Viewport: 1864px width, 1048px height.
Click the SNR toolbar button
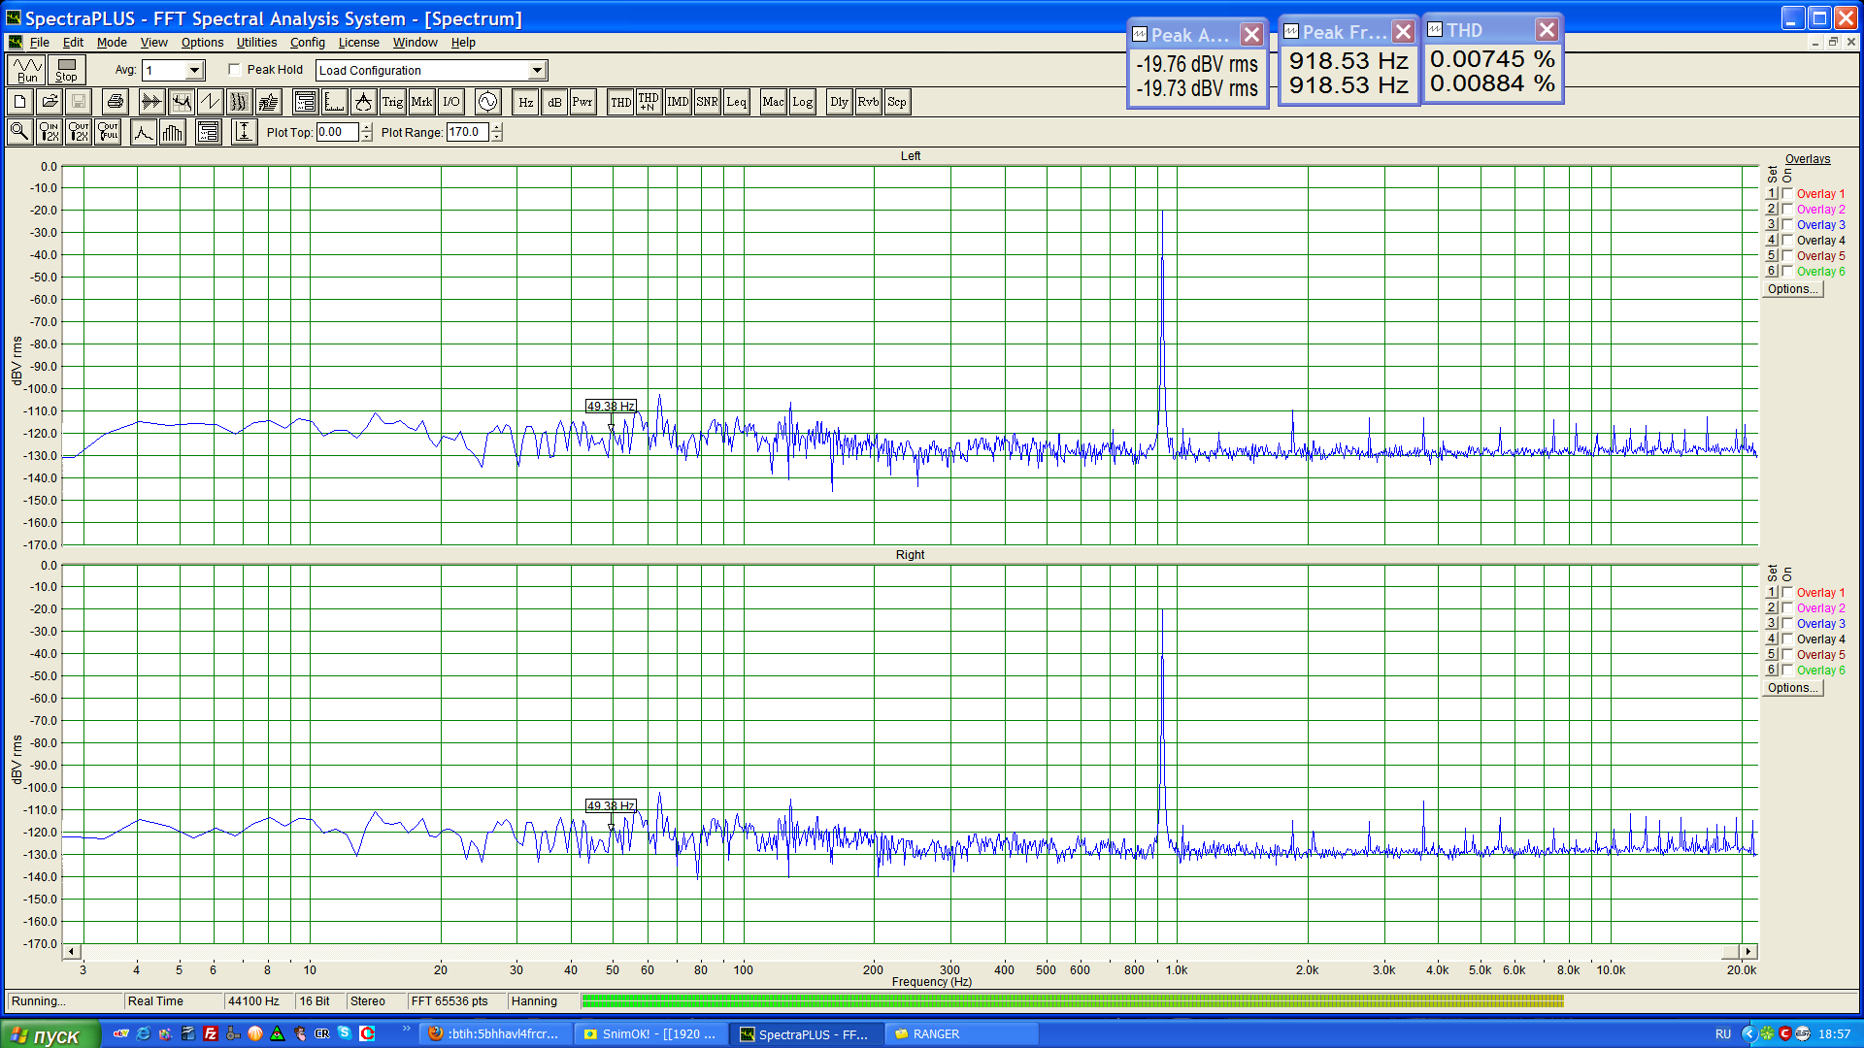[707, 102]
